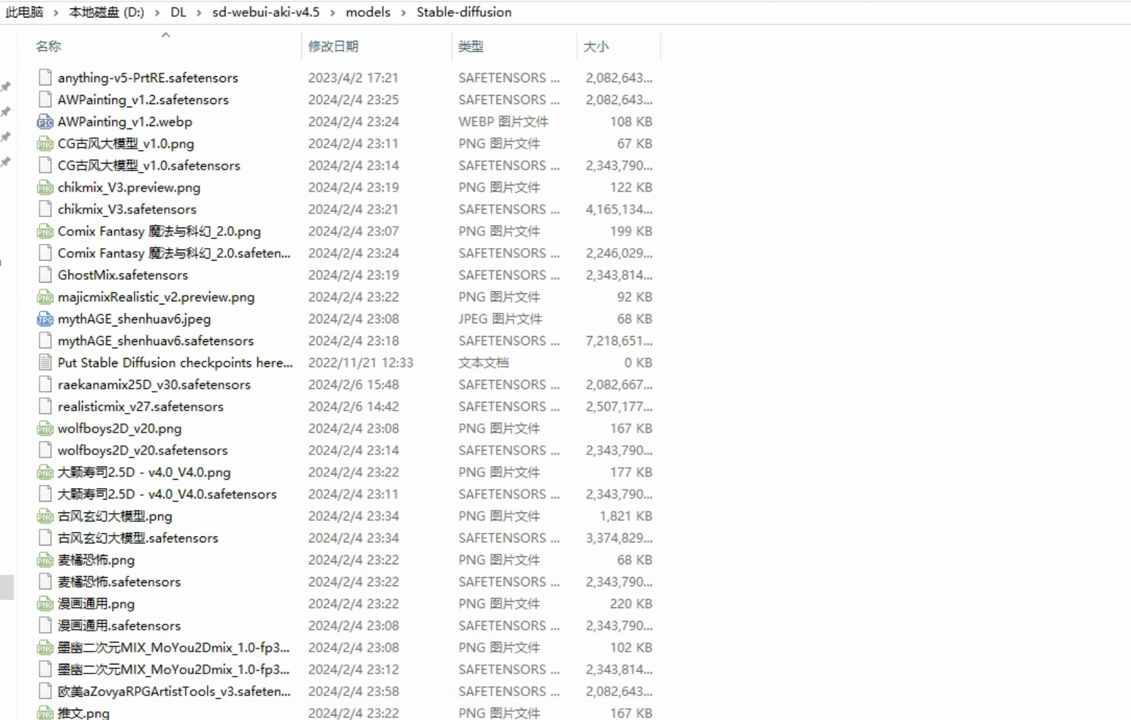Screen dimensions: 1131x720
Task: Select the 墨幽二次元MIX_MoYou2Dmix SAFETENSORS row
Action: (346, 670)
